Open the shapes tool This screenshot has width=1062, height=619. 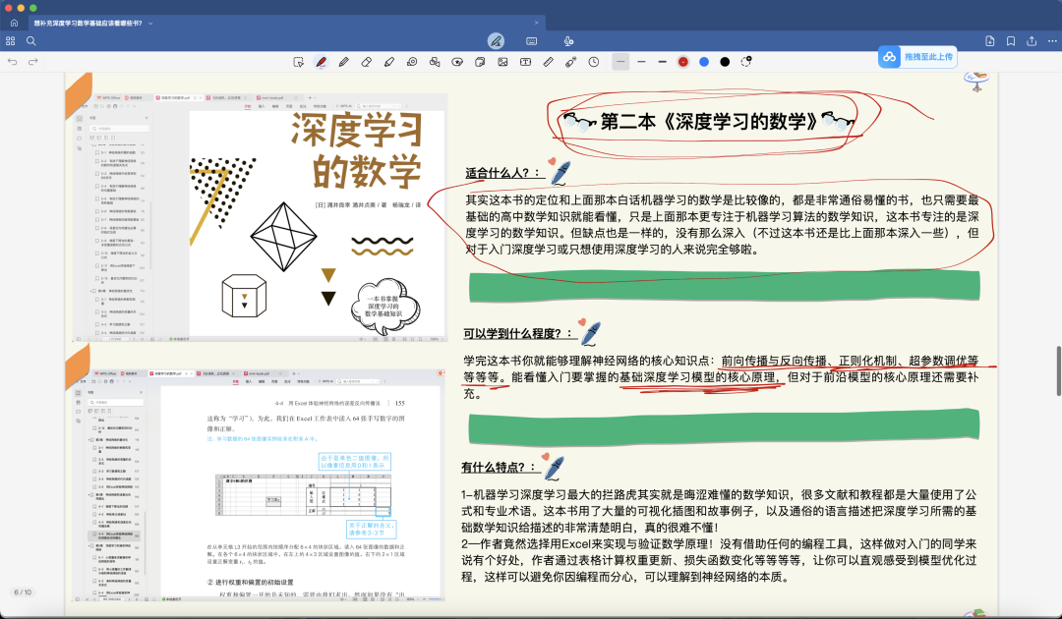(x=435, y=62)
